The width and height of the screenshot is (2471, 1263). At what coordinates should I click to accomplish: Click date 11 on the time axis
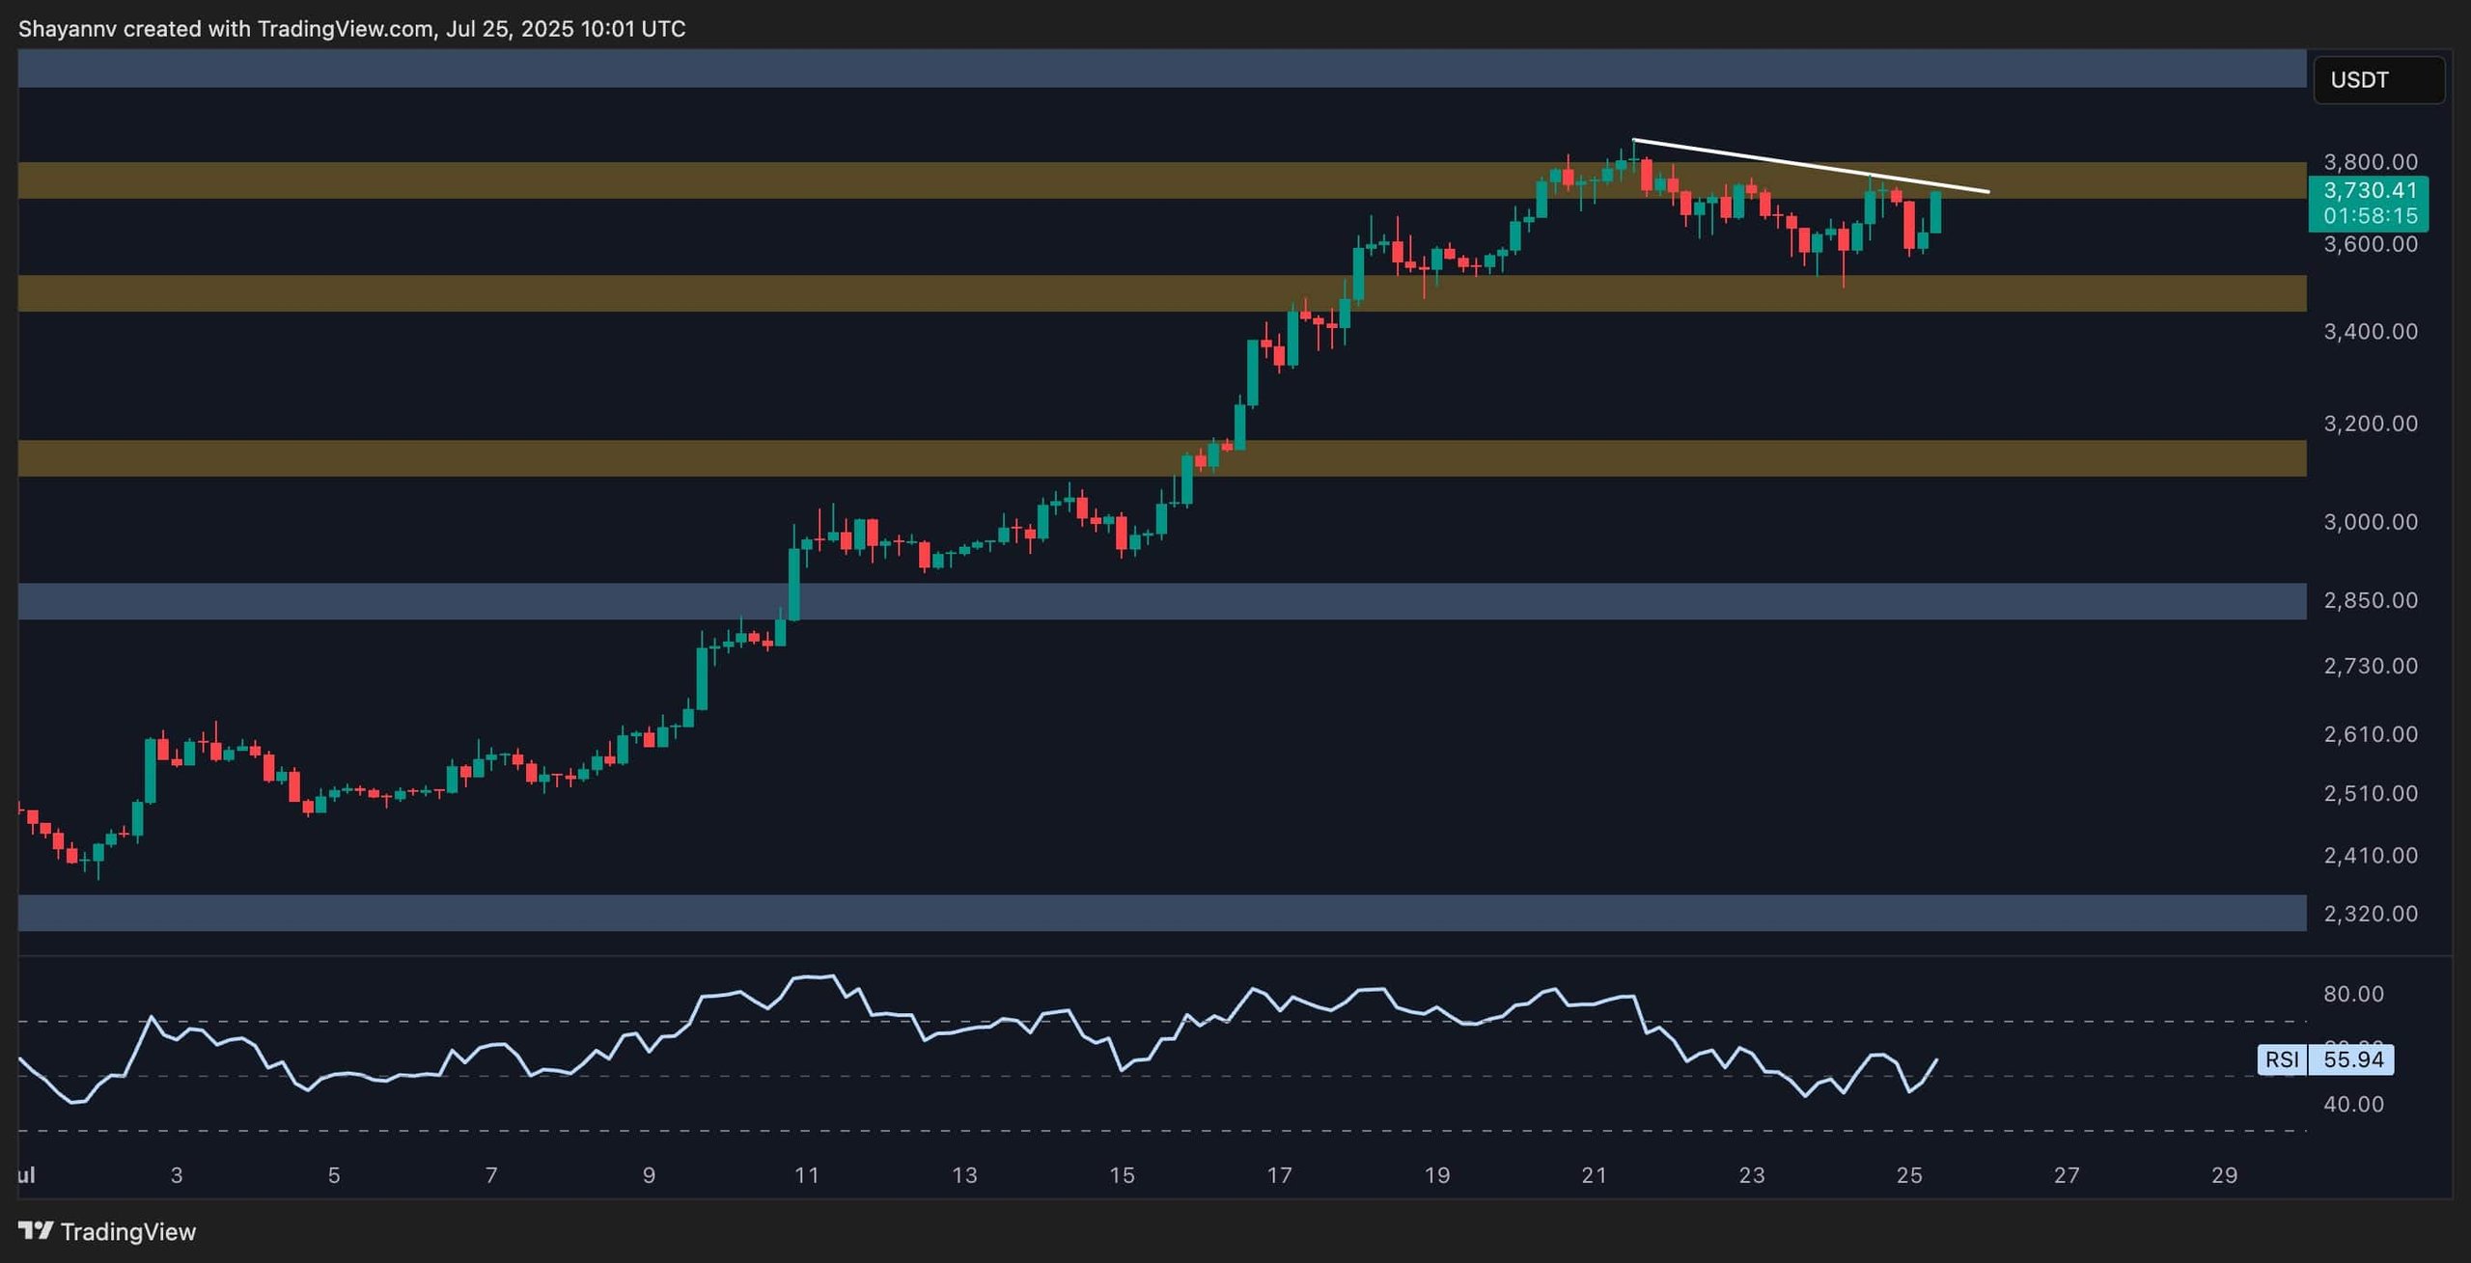pos(807,1175)
